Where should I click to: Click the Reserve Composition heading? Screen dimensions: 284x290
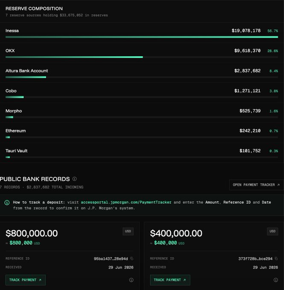coord(34,9)
